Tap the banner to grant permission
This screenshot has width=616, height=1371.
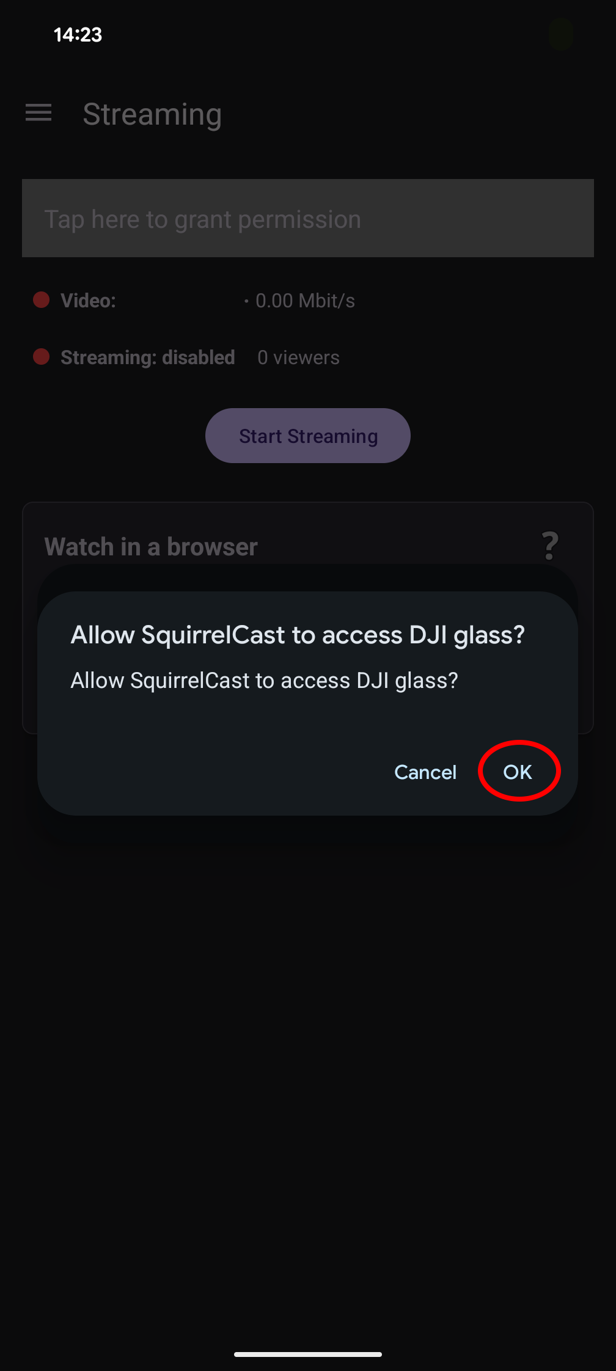point(308,218)
